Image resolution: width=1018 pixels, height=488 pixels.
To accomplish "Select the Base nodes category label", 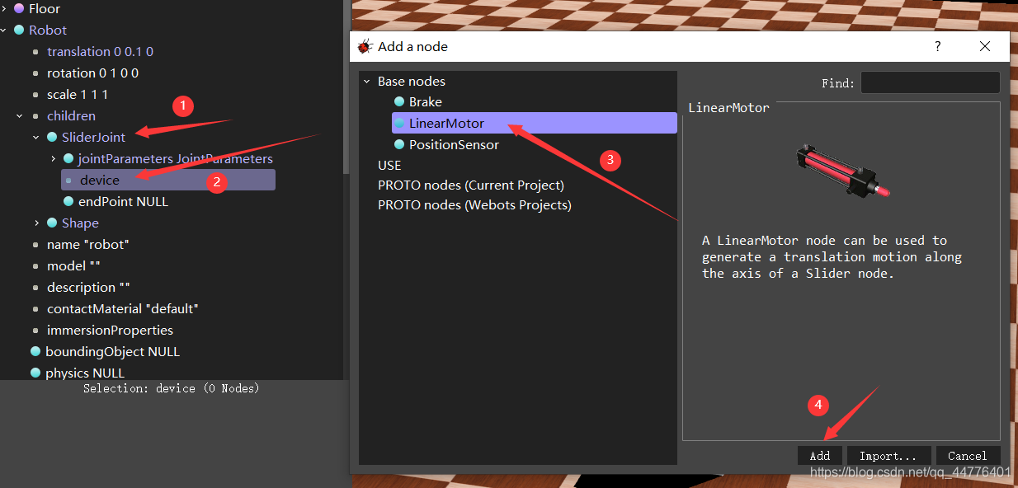I will coord(412,81).
